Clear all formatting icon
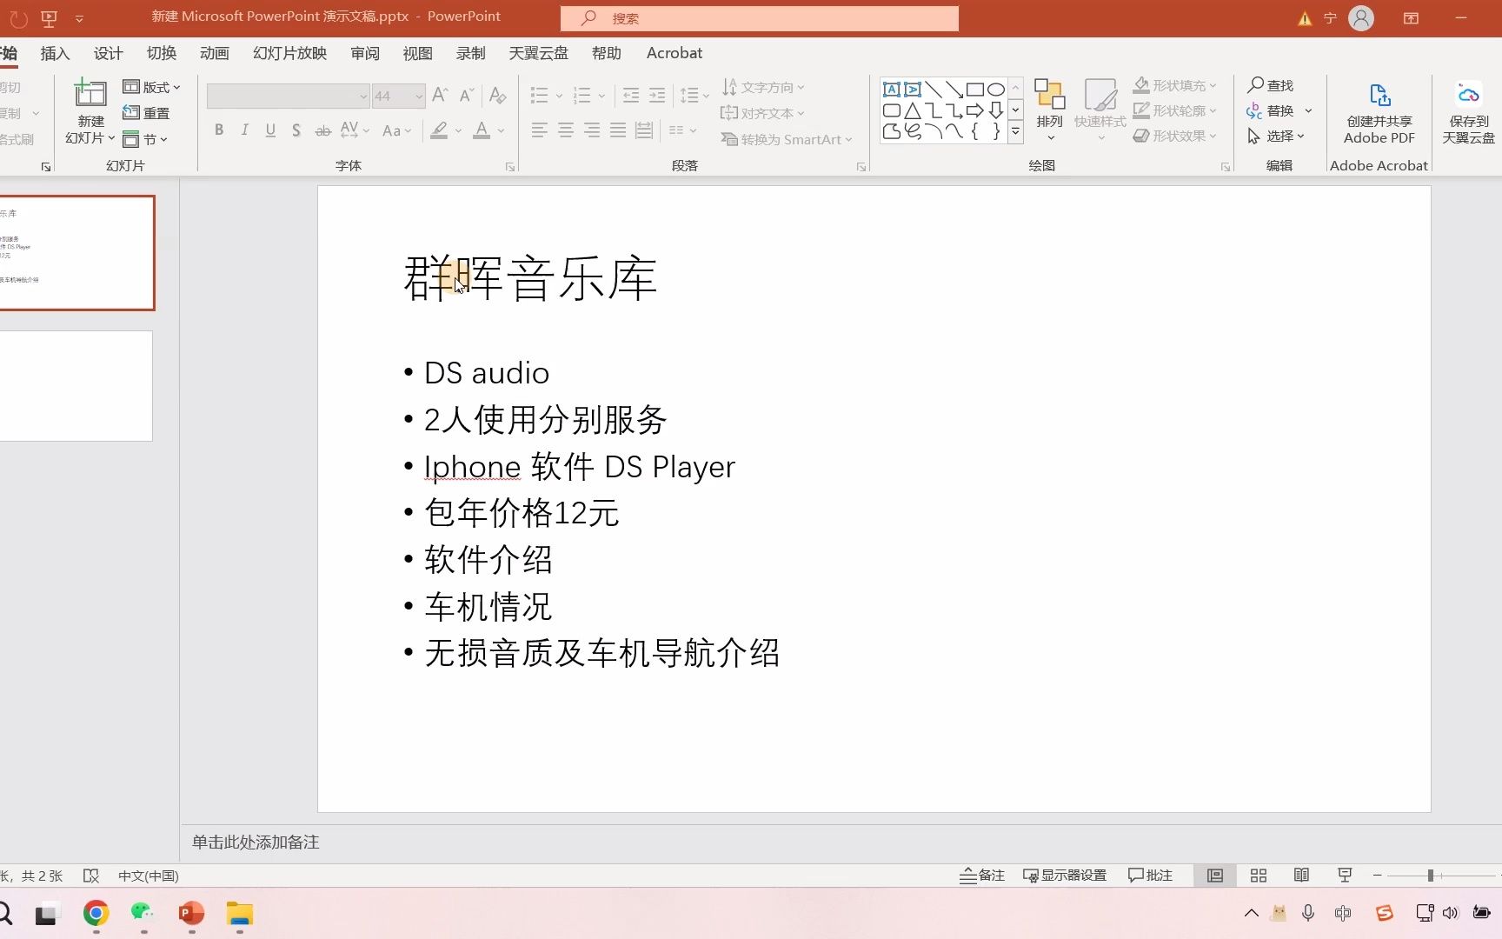Image resolution: width=1502 pixels, height=939 pixels. 497,95
